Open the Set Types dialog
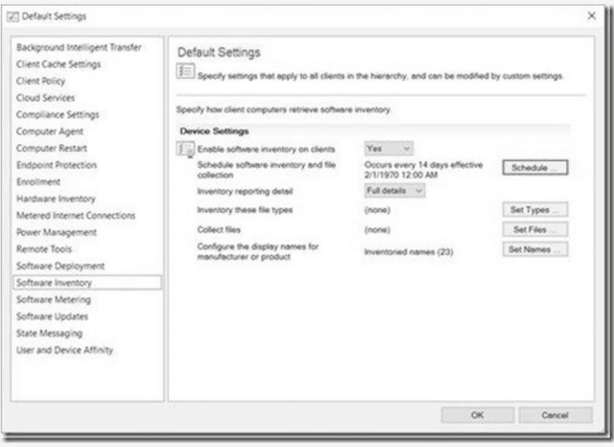Screen dimensions: 614x447 click(x=534, y=209)
